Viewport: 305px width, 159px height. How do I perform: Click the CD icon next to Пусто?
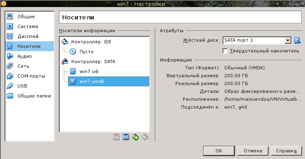[x=73, y=52]
